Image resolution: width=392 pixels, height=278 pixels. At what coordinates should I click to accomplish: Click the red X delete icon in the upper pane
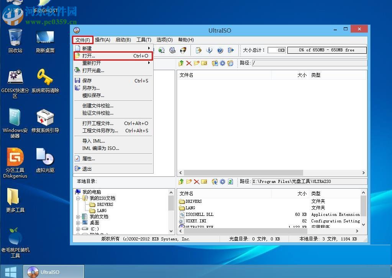189,63
